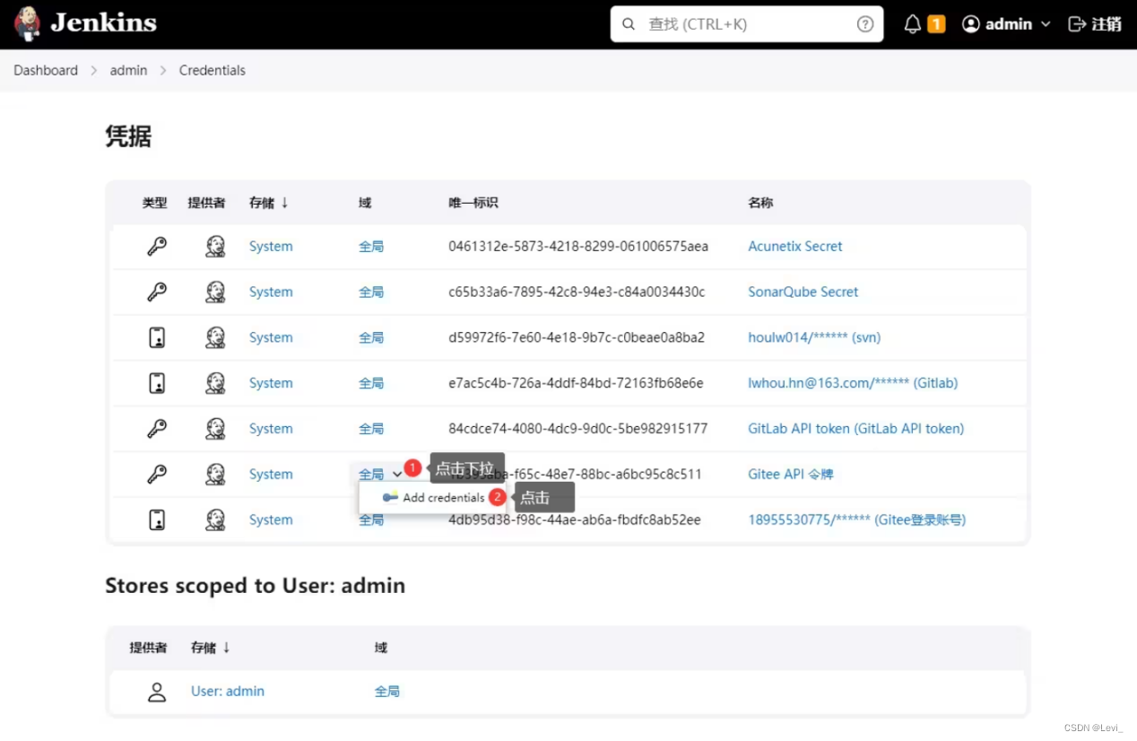This screenshot has height=741, width=1137.
Task: Click the Jenkins logo icon
Action: point(27,23)
